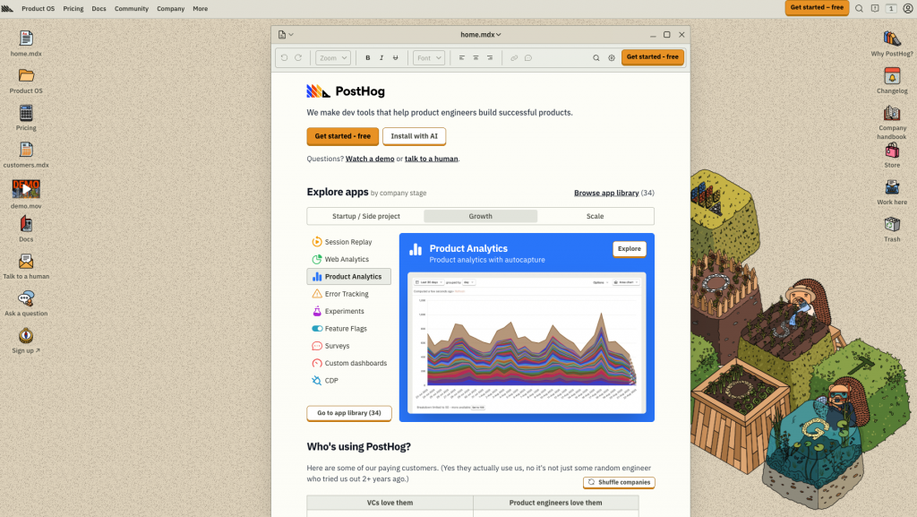Viewport: 917px width, 517px height.
Task: Click the Talk to a human envelope icon
Action: [26, 262]
